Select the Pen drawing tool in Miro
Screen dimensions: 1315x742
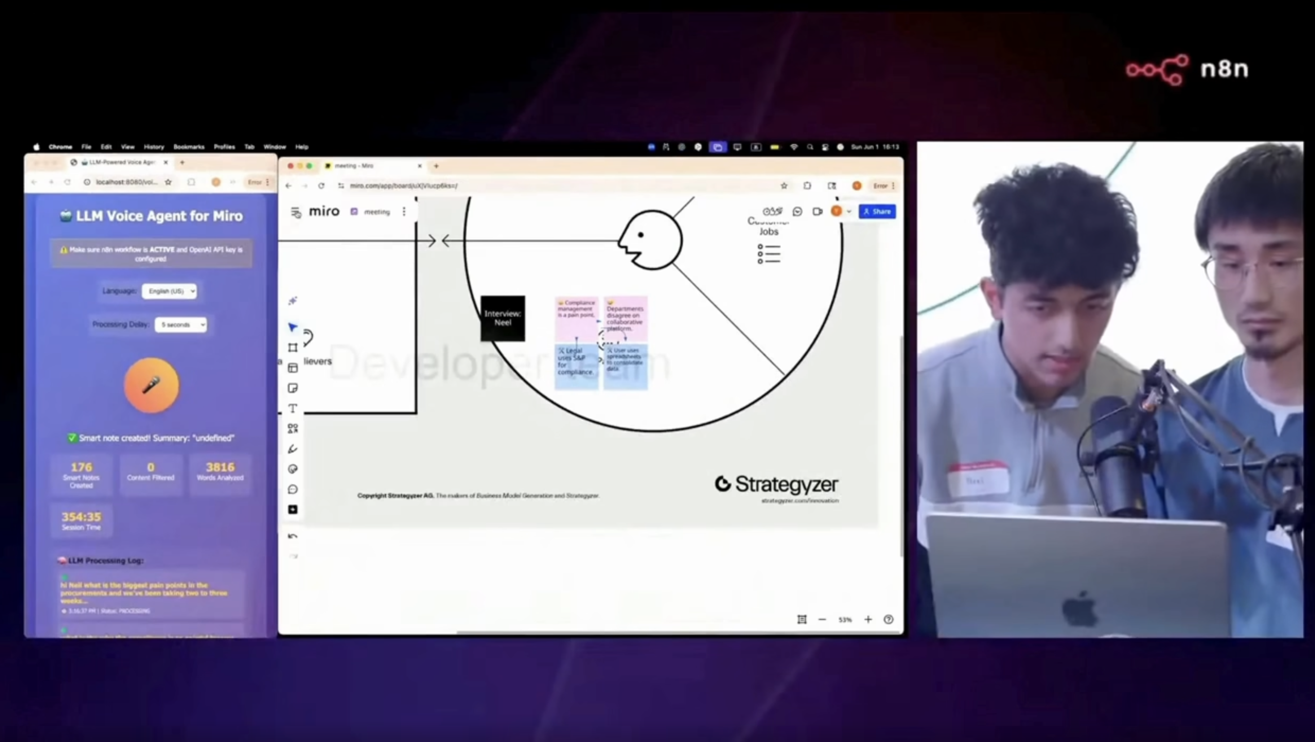(293, 449)
